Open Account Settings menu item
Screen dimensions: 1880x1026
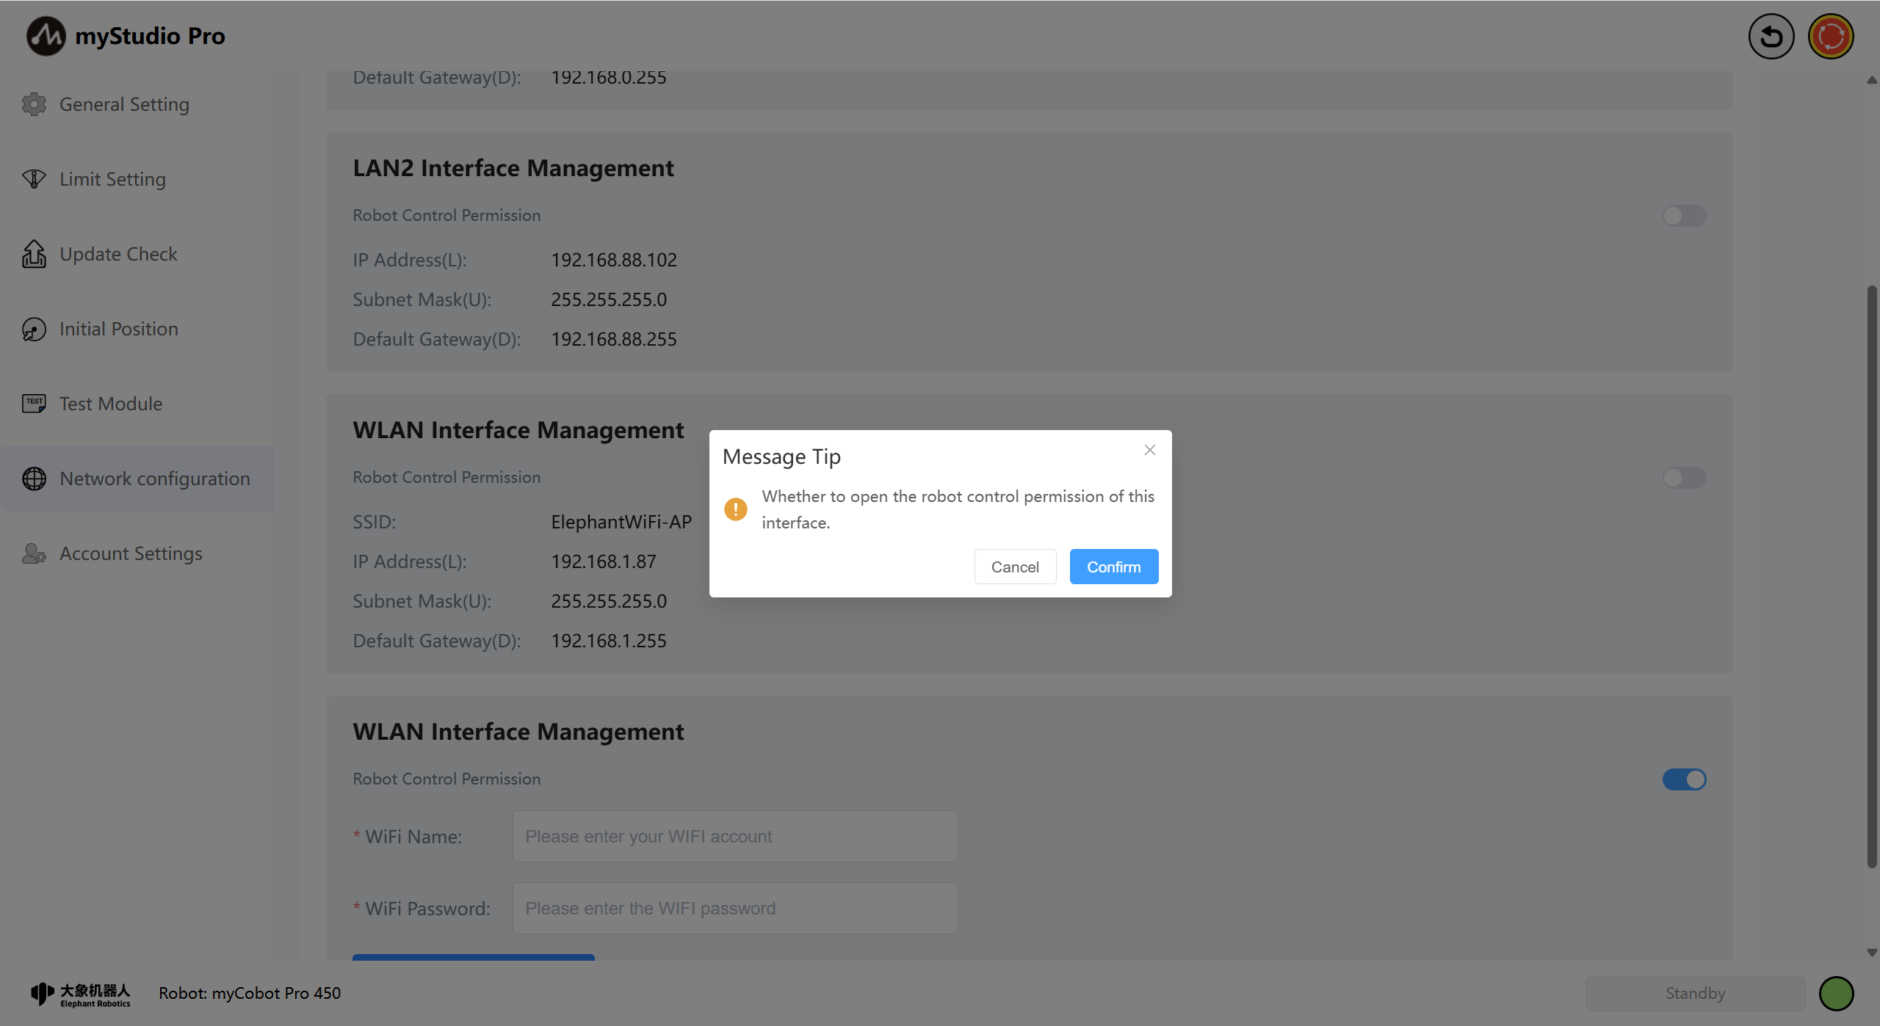tap(131, 553)
